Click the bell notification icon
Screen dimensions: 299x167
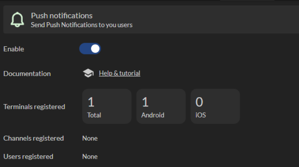(17, 20)
